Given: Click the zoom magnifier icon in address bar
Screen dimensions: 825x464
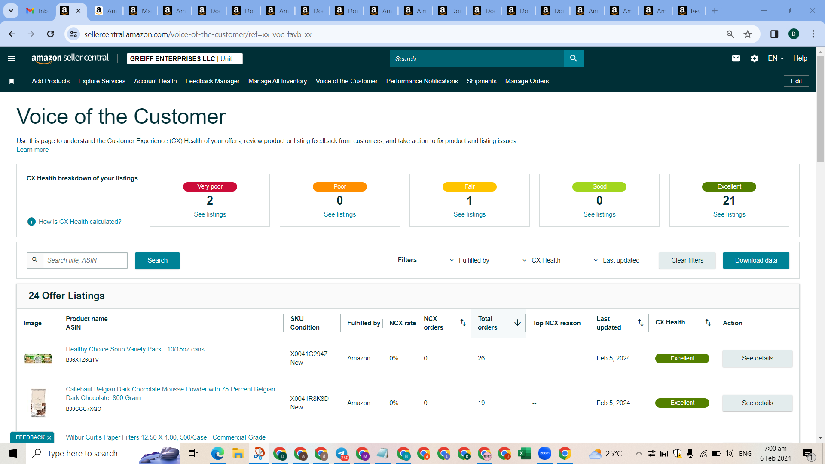Looking at the screenshot, I should (x=730, y=34).
